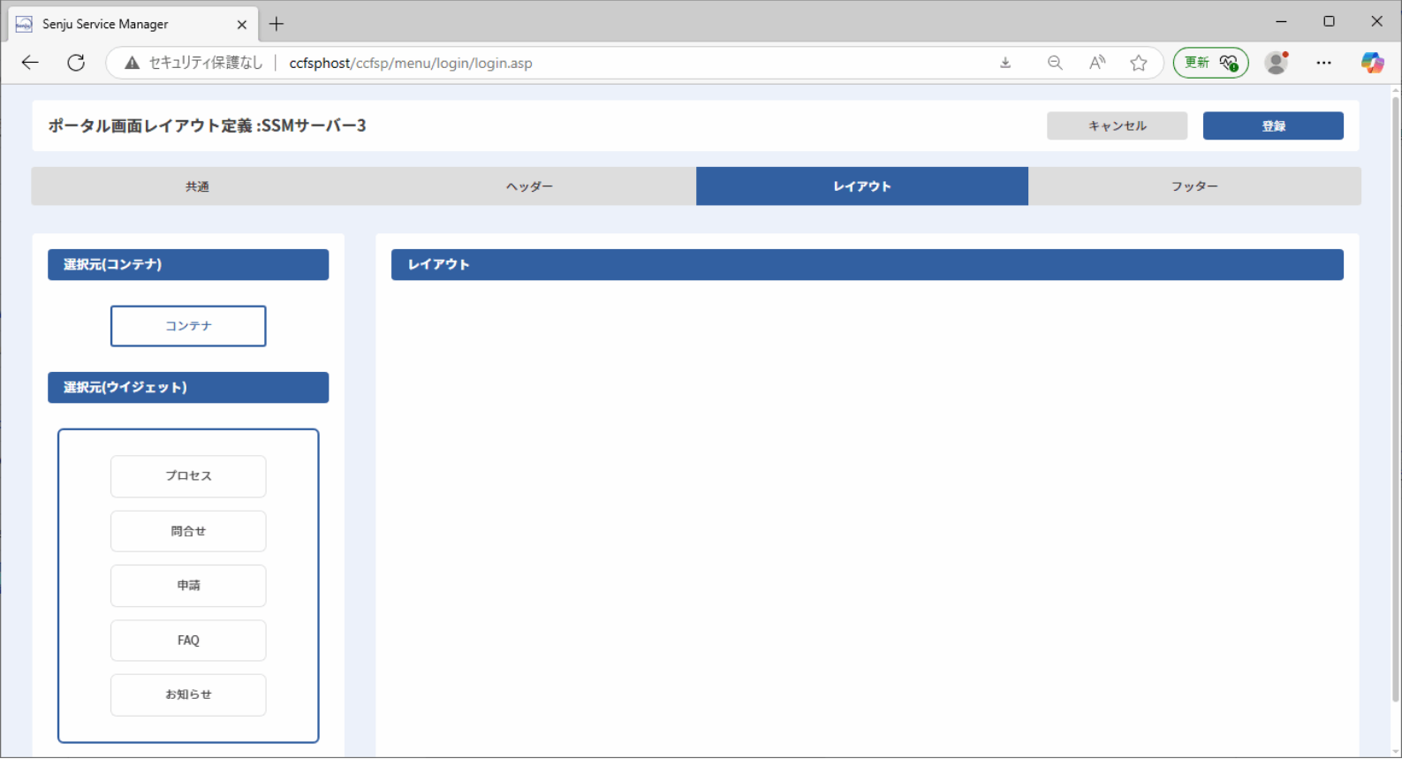Launch the Copilot sidebar icon
Image resolution: width=1402 pixels, height=759 pixels.
coord(1372,63)
